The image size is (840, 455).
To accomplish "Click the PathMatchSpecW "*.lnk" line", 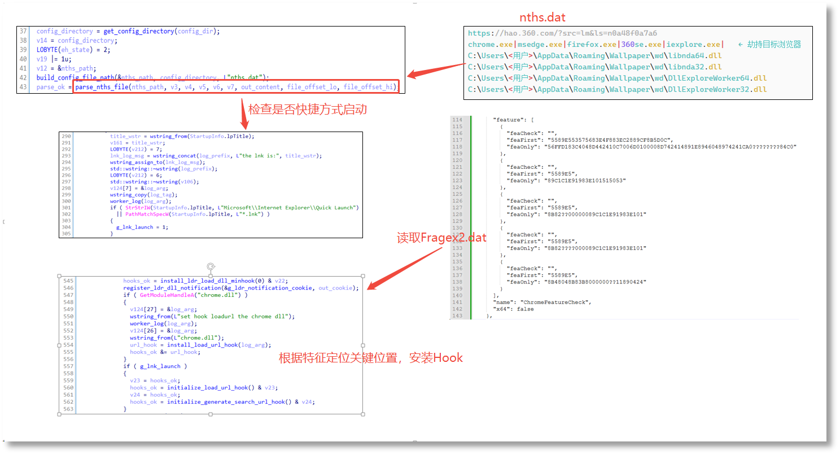I will [193, 214].
